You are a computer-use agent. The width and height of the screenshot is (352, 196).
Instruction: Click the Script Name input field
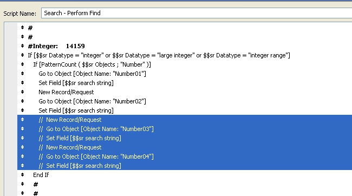[x=197, y=13]
